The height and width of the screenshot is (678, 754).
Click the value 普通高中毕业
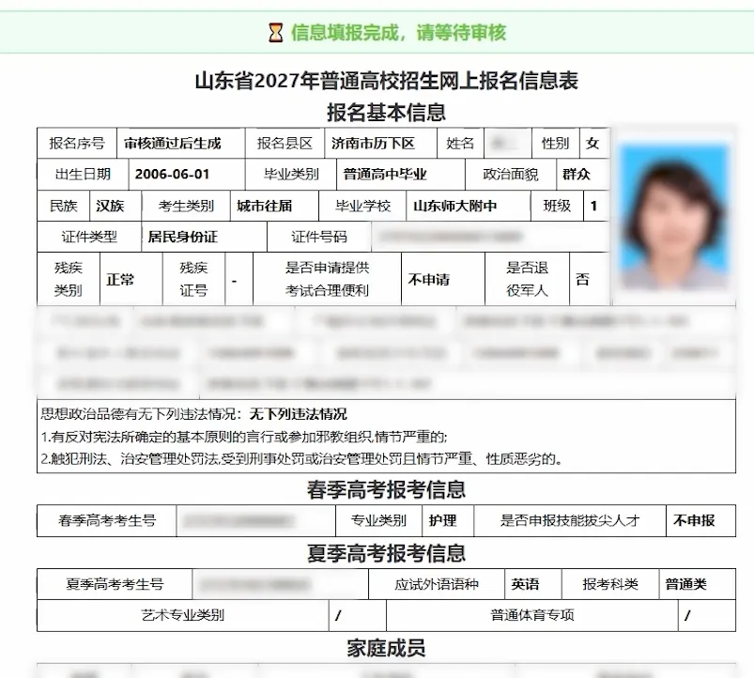pyautogui.click(x=385, y=174)
